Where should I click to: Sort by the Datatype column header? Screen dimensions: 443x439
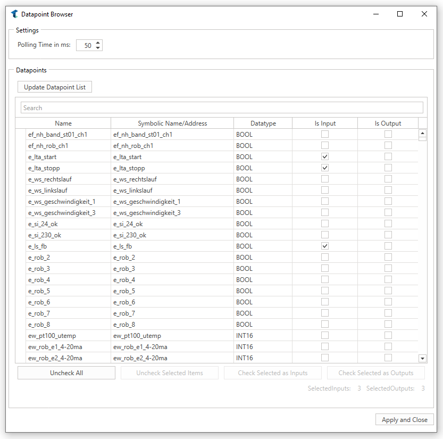click(x=263, y=123)
